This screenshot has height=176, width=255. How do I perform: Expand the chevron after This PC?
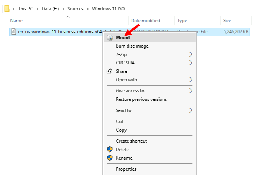pos(38,9)
